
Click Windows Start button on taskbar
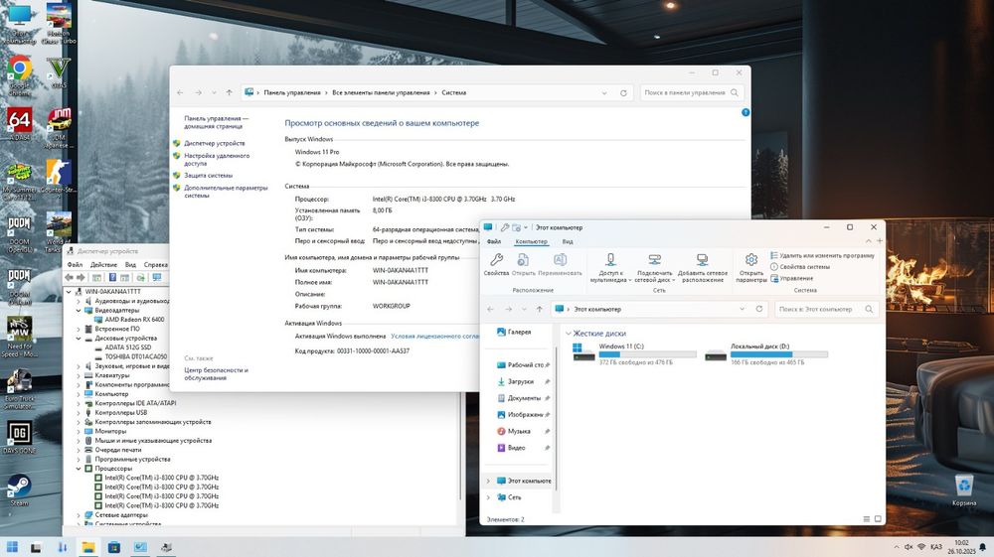click(x=13, y=546)
